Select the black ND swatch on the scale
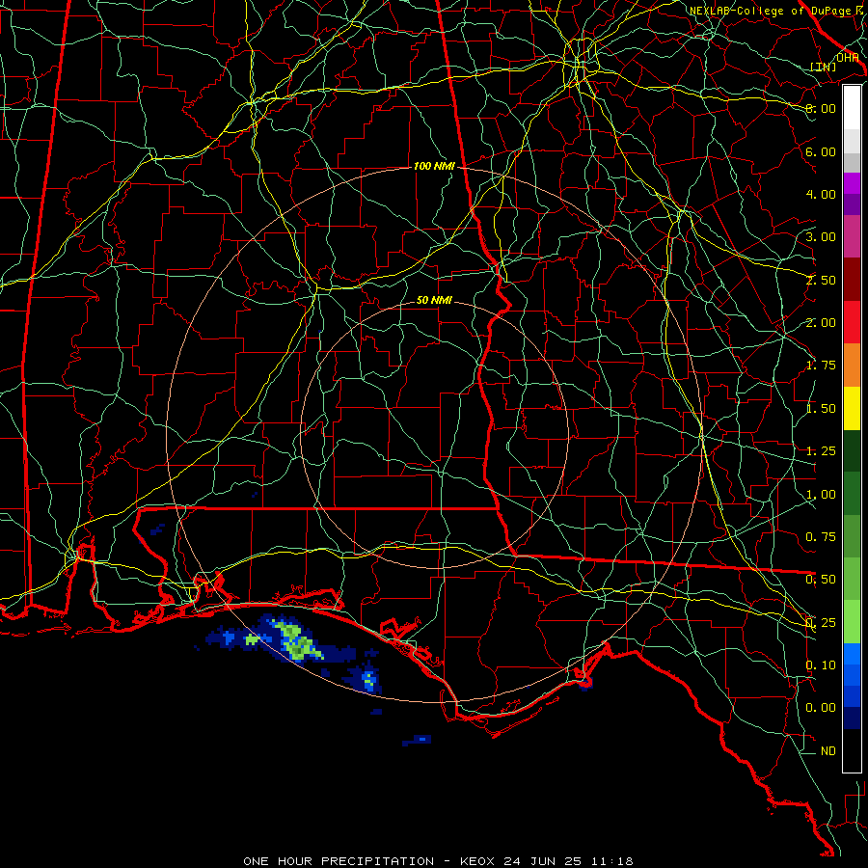 pyautogui.click(x=852, y=750)
